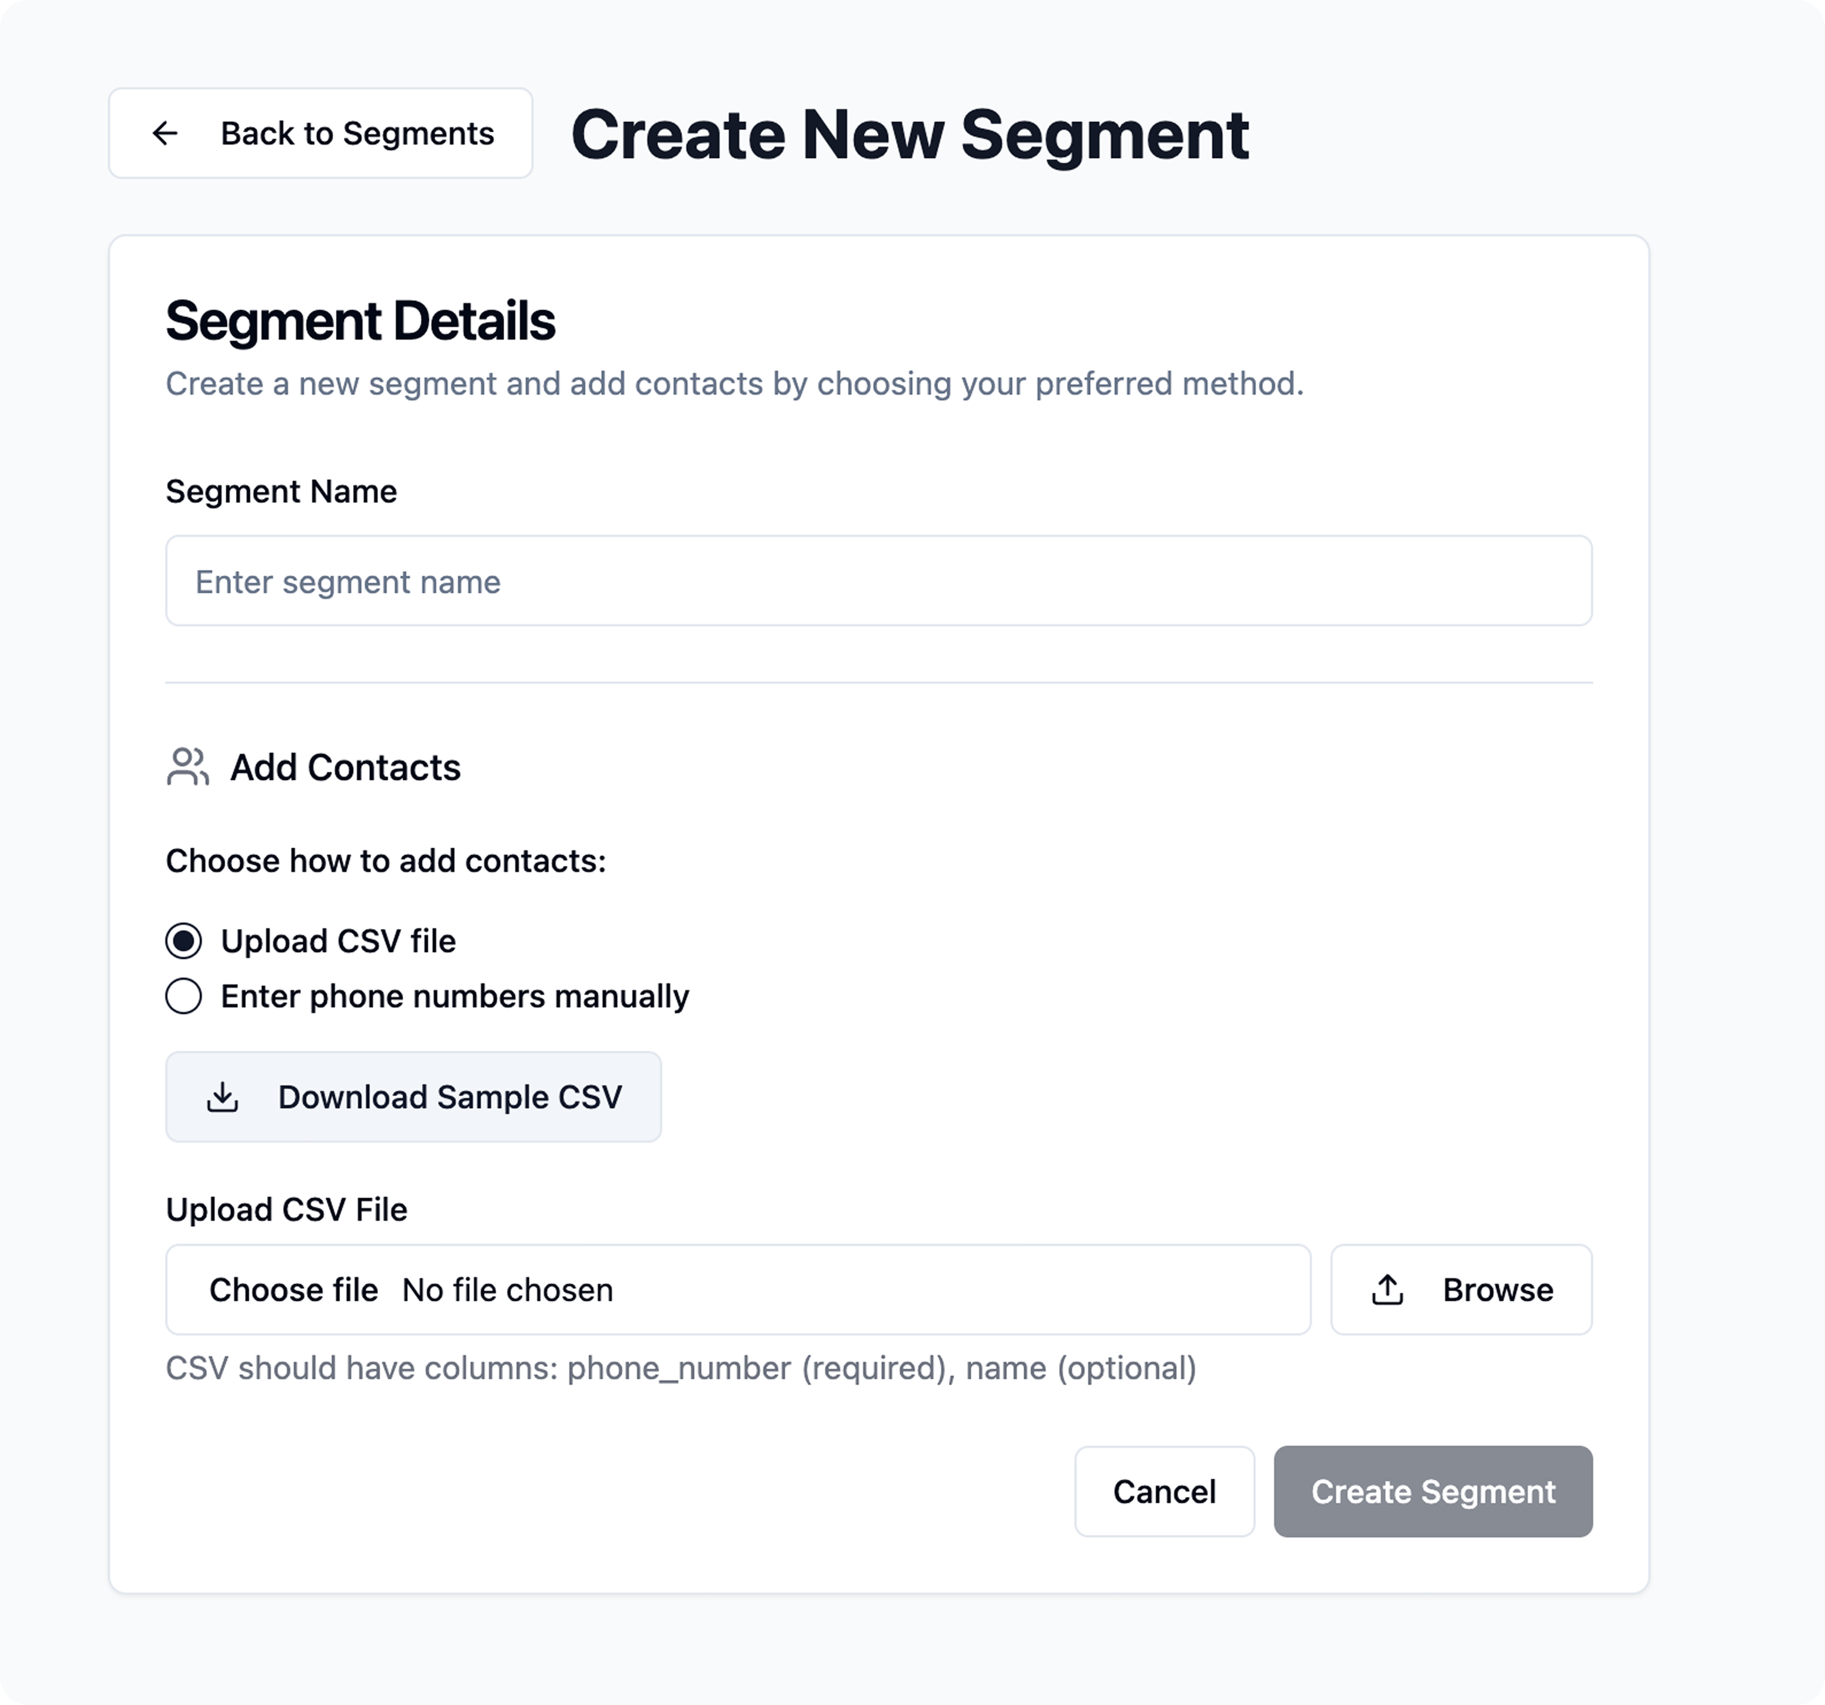Click the Download Sample CSV label

(x=450, y=1097)
